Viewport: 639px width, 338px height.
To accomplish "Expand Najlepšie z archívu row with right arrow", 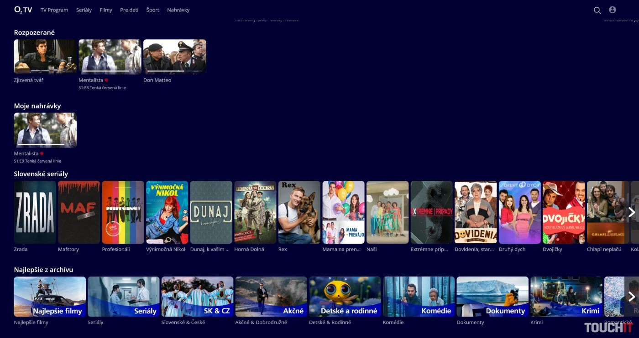I will tap(632, 297).
